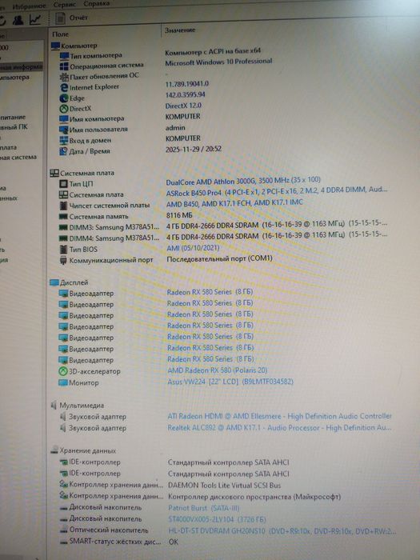Click the Монитор row icon
This screenshot has width=420, height=560.
tap(63, 382)
